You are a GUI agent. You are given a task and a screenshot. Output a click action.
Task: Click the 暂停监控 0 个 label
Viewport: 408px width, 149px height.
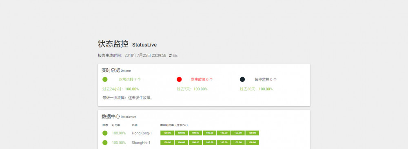point(266,79)
